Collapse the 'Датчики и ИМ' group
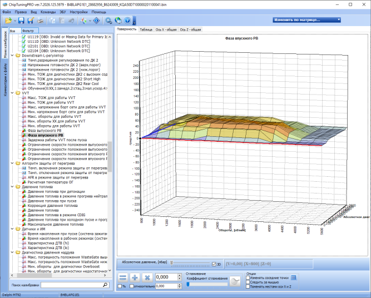The image size is (371, 298). coord(12,229)
